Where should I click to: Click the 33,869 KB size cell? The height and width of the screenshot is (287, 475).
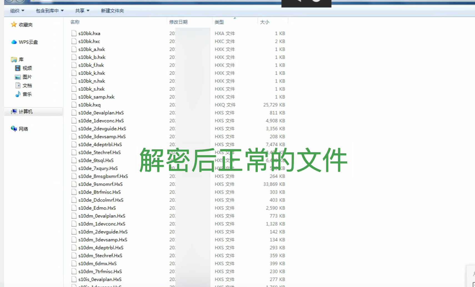pyautogui.click(x=274, y=184)
